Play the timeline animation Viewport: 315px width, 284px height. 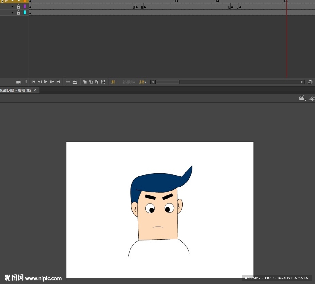(46, 82)
